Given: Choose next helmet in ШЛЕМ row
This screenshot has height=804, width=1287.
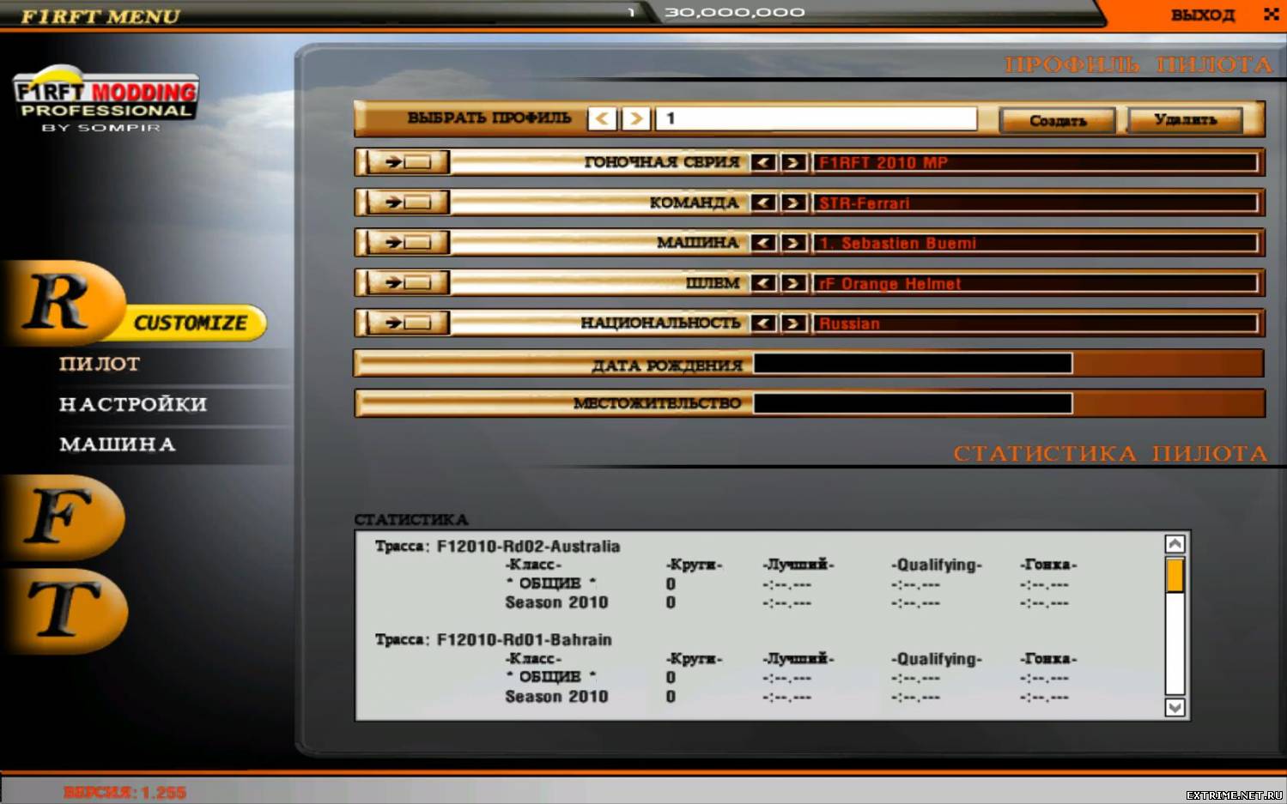Looking at the screenshot, I should click(793, 283).
